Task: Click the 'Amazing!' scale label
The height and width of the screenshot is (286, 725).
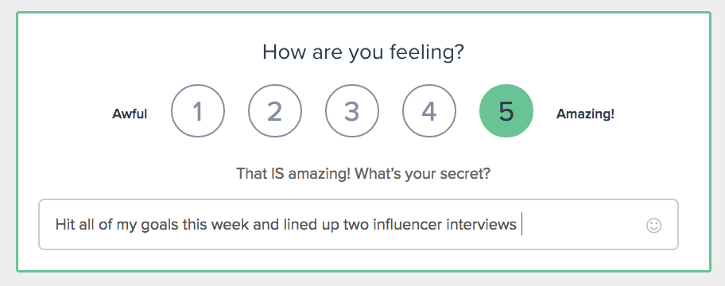Action: 585,114
